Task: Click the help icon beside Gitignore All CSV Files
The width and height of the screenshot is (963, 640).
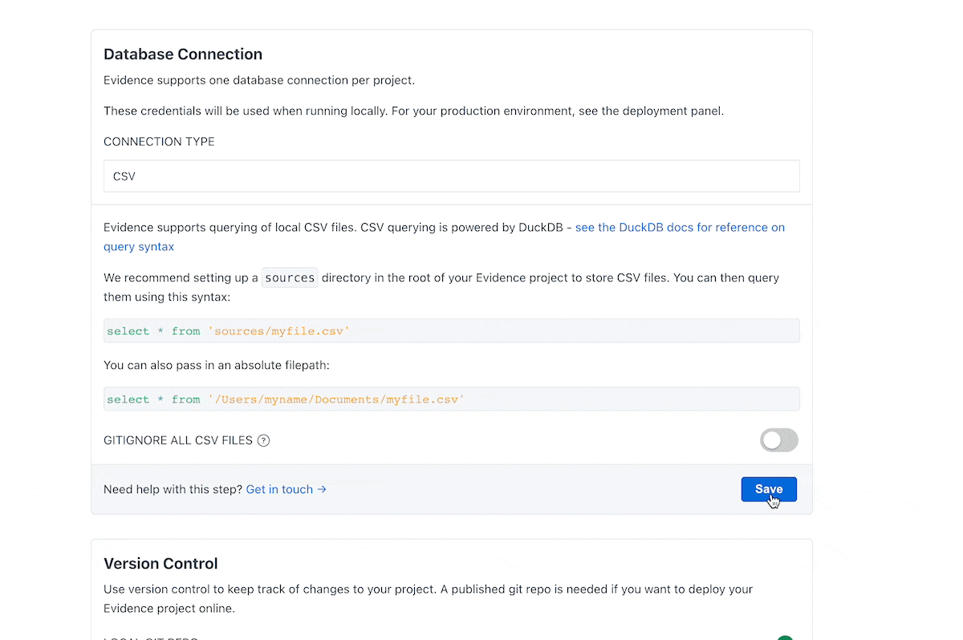Action: click(264, 439)
